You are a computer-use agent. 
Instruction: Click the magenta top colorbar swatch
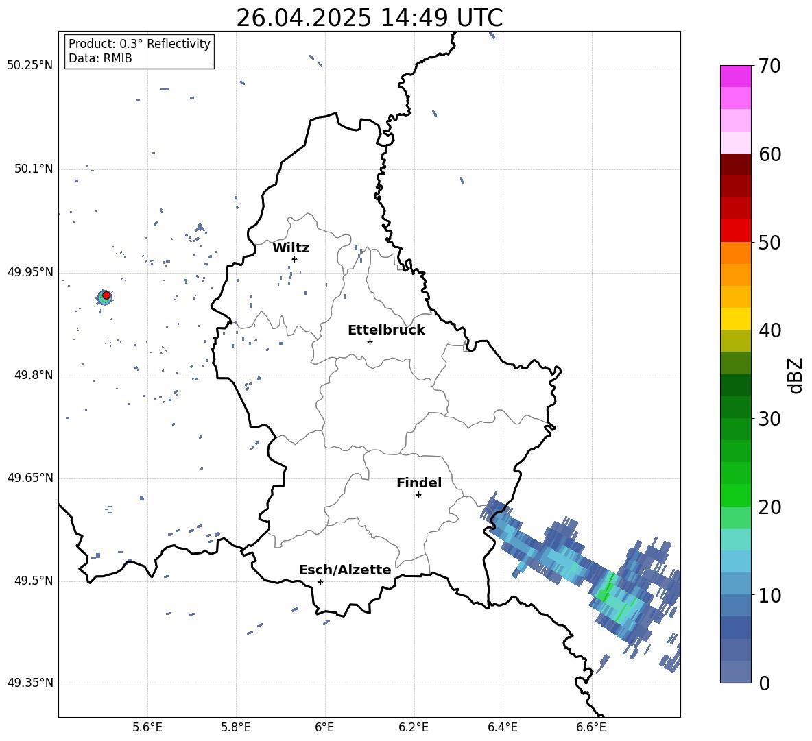click(735, 76)
